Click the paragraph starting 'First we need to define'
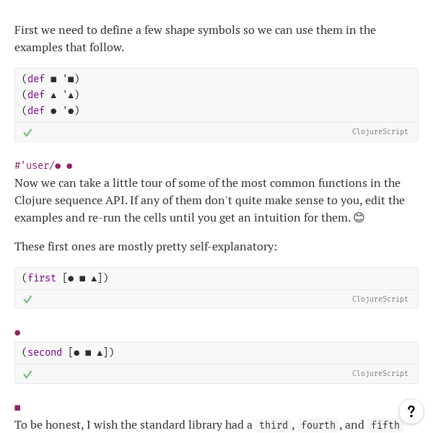 tap(195, 39)
